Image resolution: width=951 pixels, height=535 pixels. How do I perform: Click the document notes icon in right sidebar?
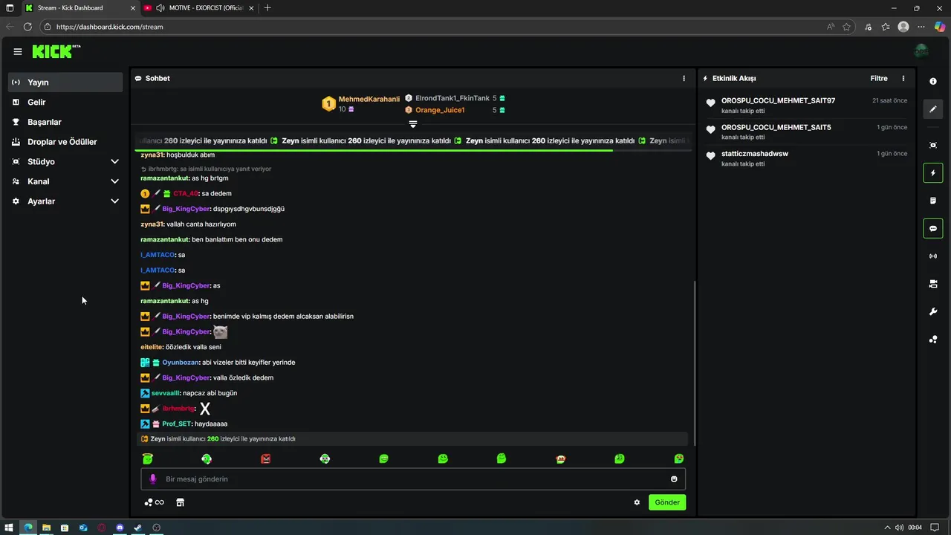pos(933,201)
